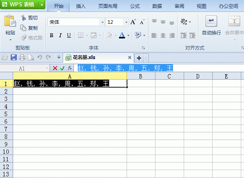Click the Print icon in quick toolbar
The image size is (244, 178).
22,57
